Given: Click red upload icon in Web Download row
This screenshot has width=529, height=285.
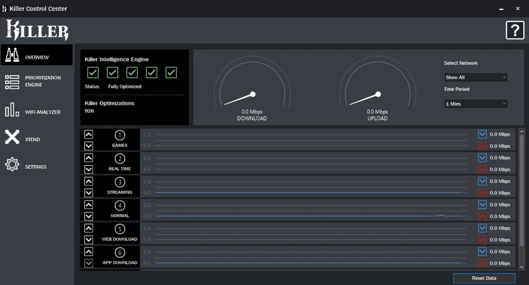Looking at the screenshot, I should click(x=482, y=240).
